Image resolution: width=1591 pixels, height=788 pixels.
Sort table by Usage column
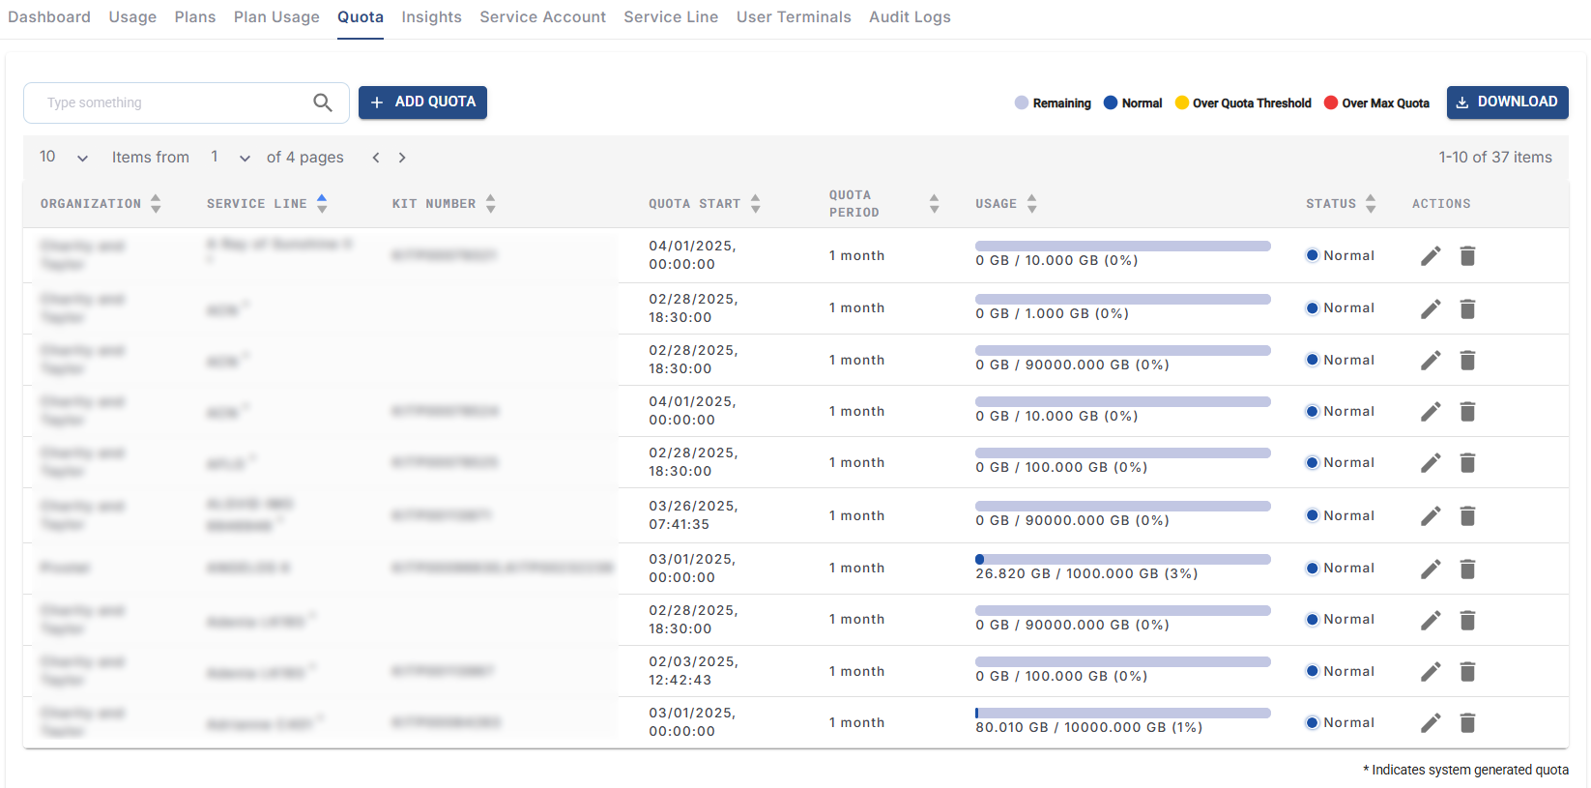point(1031,203)
